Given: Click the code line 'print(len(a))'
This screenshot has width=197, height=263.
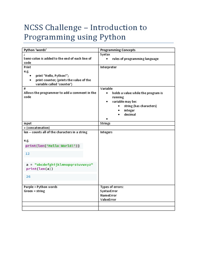Looking at the screenshot, I should [40, 169].
